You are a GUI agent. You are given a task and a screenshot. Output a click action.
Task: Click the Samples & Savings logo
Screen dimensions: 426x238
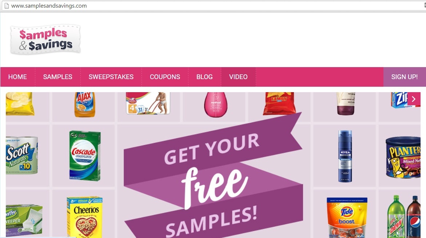[45, 40]
